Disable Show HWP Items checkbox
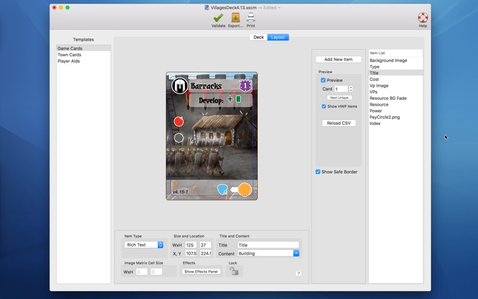The height and width of the screenshot is (299, 478). pos(324,106)
